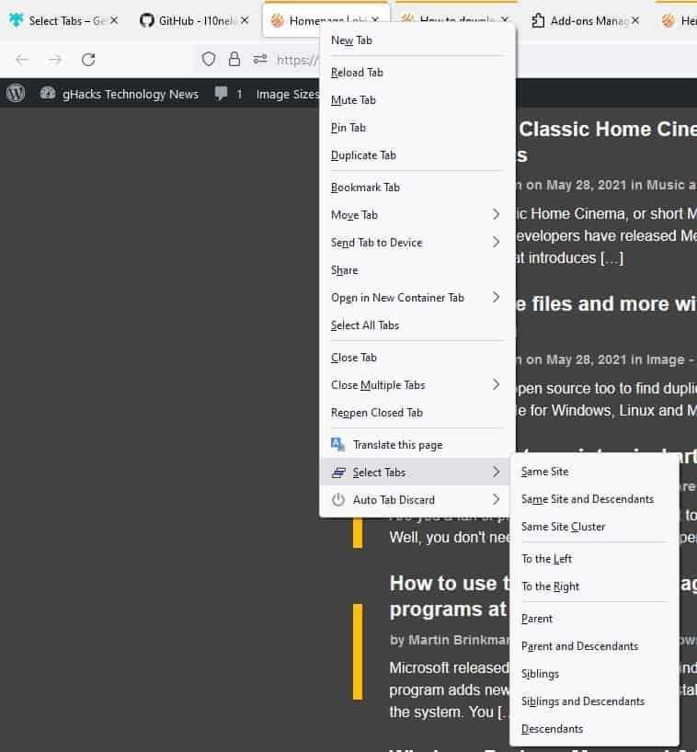The image size is (697, 752).
Task: Open the site permissions icon in the address bar
Action: click(x=260, y=59)
